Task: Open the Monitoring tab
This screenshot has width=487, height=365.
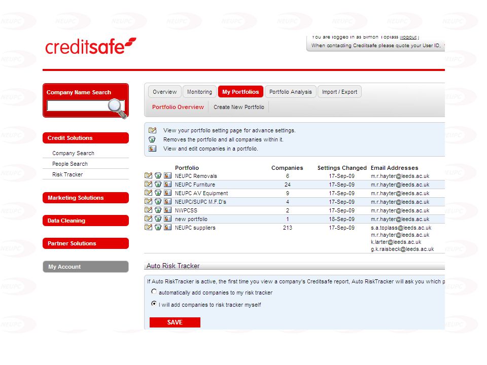Action: [x=199, y=92]
